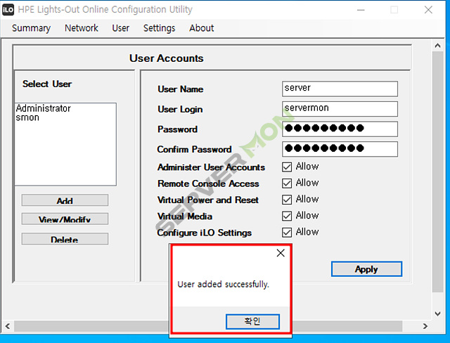The width and height of the screenshot is (450, 343).
Task: Select Administrator in the user list
Action: pyautogui.click(x=44, y=108)
